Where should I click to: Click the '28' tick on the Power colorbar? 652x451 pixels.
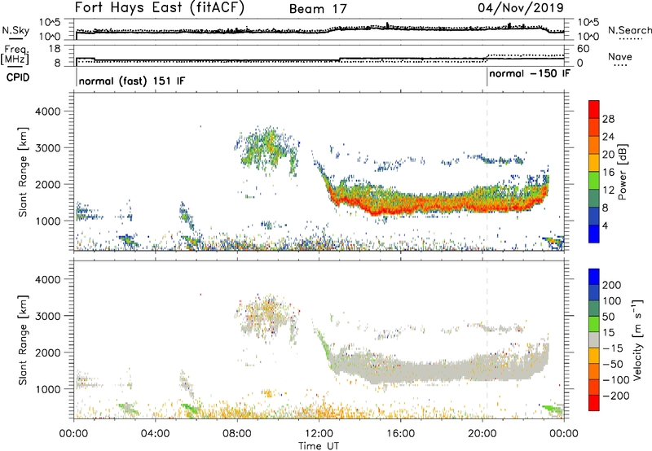point(608,119)
